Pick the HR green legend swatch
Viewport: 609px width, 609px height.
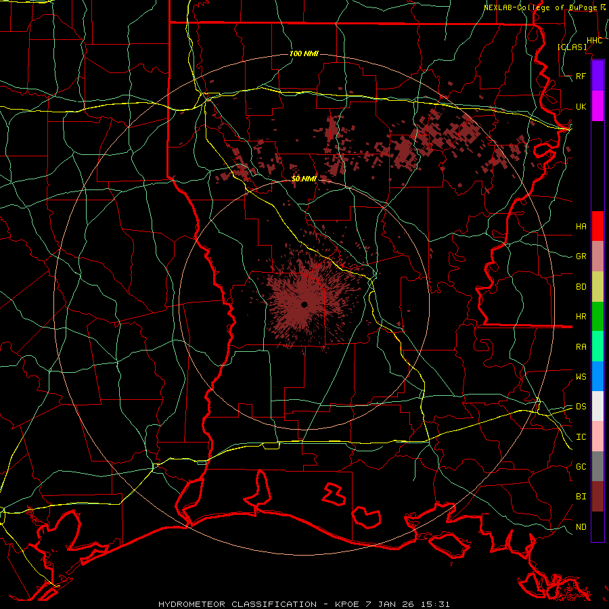(x=597, y=317)
